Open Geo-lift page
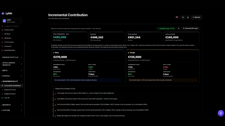This screenshot has width=225, height=126. point(7,98)
